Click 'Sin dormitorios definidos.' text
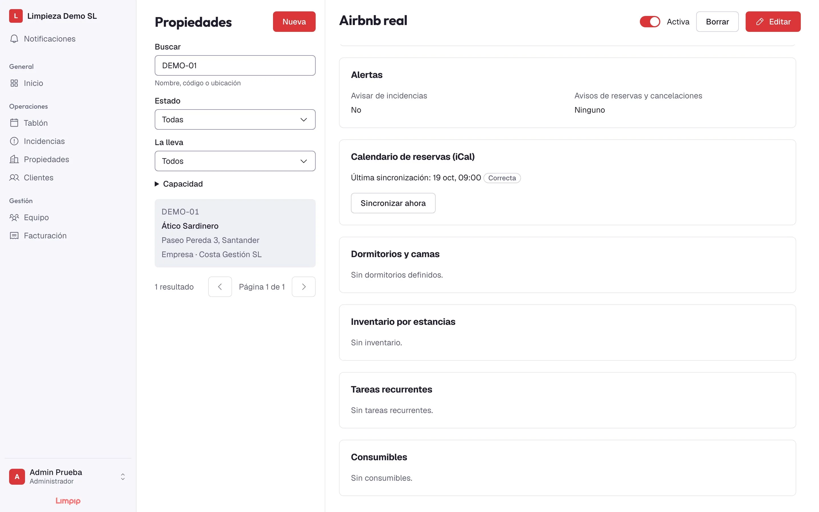Viewport: 819px width, 512px height. [x=397, y=275]
